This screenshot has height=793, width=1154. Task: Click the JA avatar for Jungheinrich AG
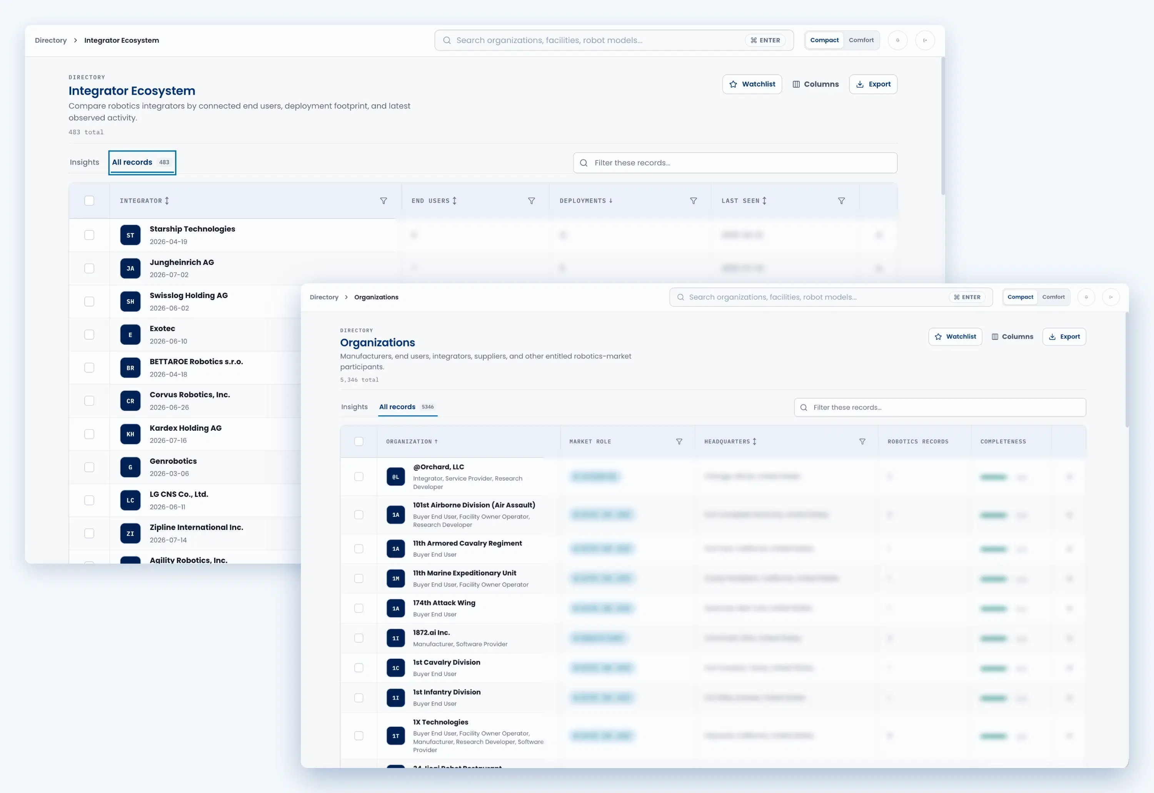click(x=130, y=268)
